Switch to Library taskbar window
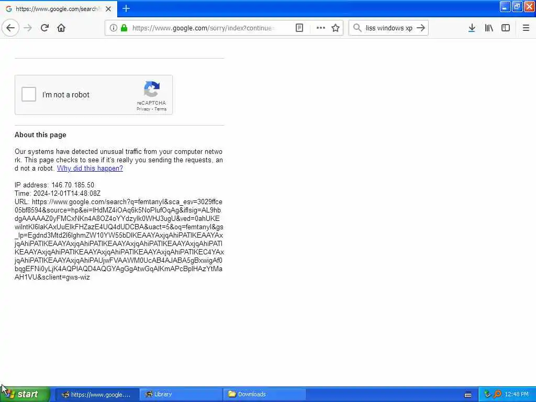The width and height of the screenshot is (536, 402). coord(181,395)
